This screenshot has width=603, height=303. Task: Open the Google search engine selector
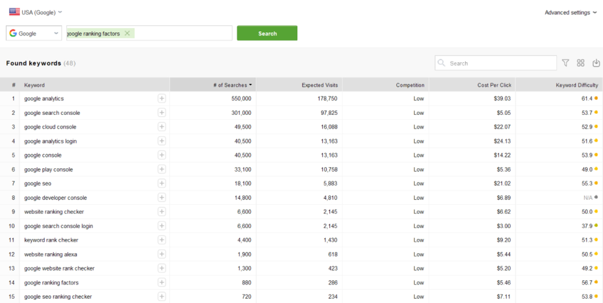(x=34, y=33)
